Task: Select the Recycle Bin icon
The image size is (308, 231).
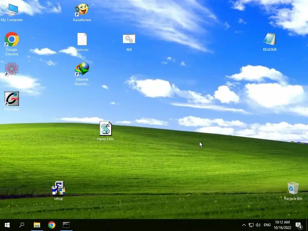Action: point(293,191)
